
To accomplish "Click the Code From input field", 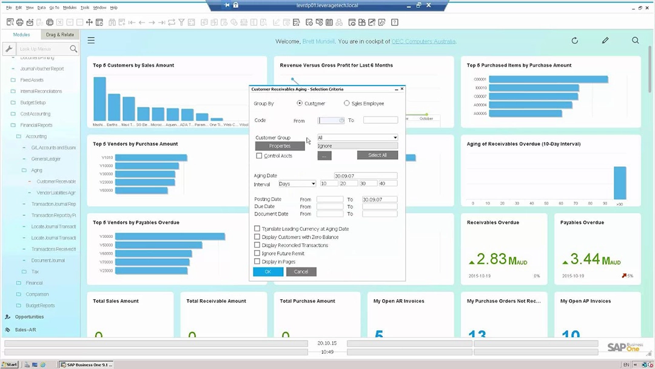I will (x=331, y=120).
